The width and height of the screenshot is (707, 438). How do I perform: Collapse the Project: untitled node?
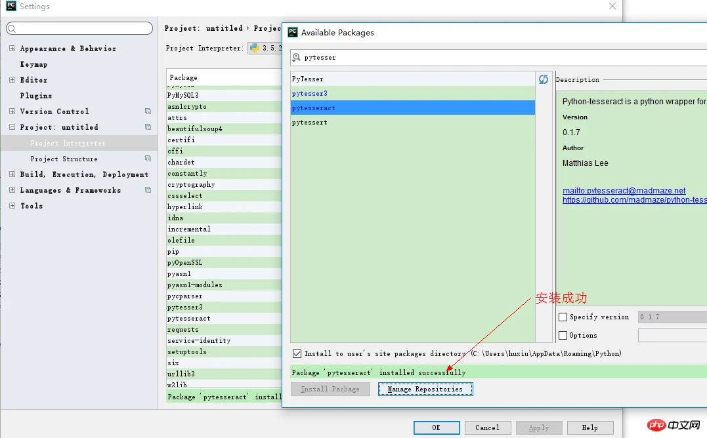tap(12, 127)
